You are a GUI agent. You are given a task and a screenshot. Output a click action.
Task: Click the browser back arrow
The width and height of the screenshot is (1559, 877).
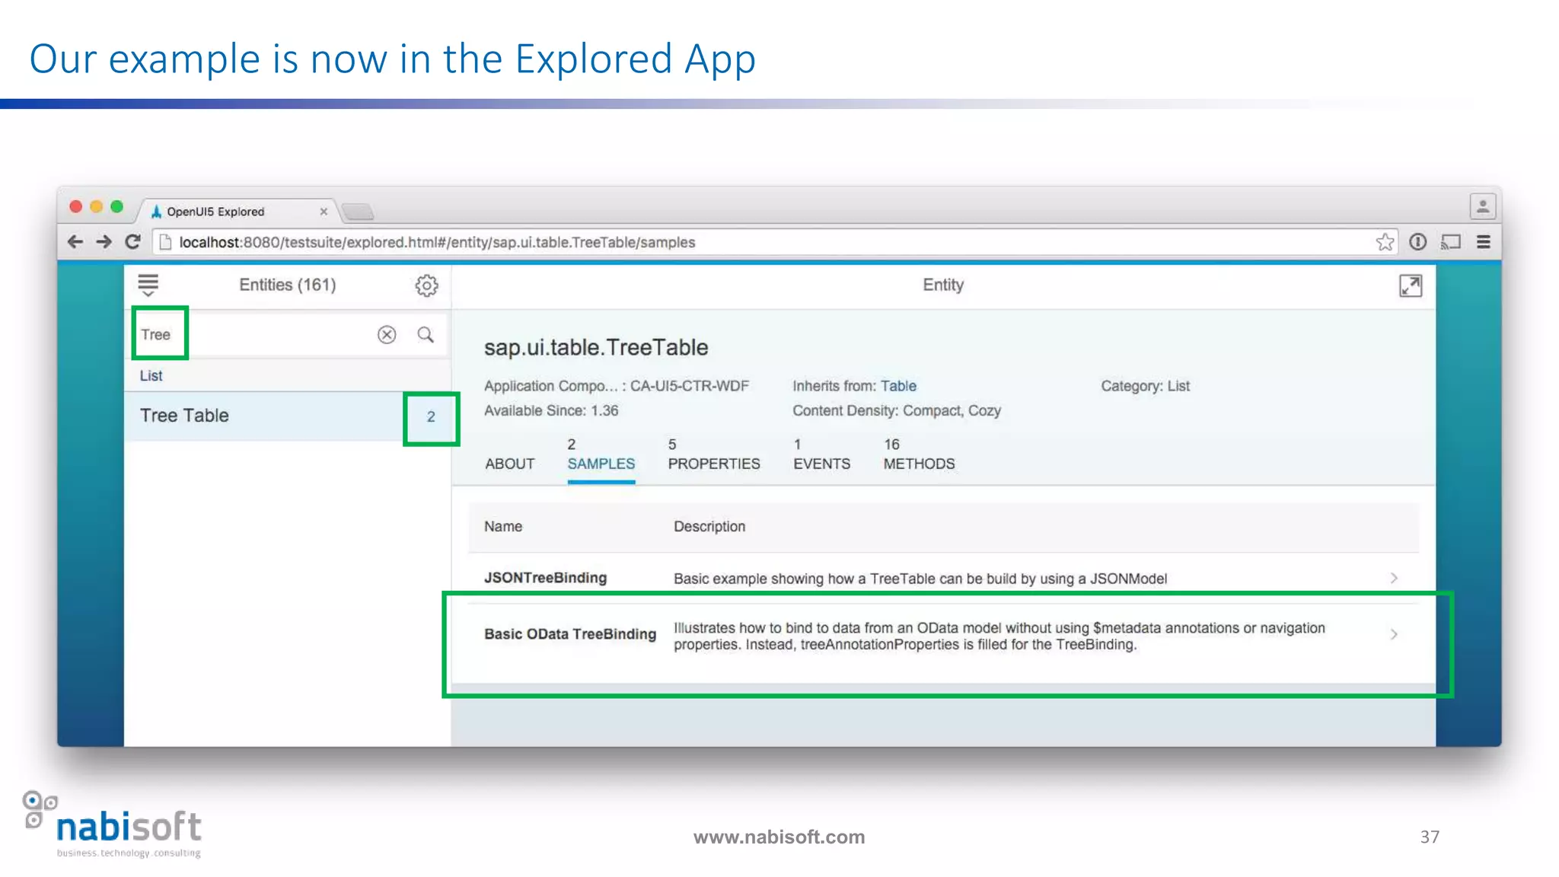click(x=75, y=242)
